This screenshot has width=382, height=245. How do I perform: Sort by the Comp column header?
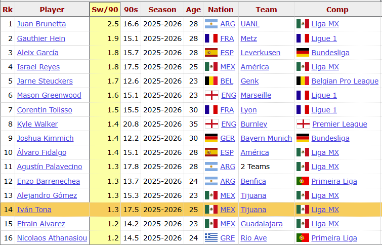pos(337,10)
